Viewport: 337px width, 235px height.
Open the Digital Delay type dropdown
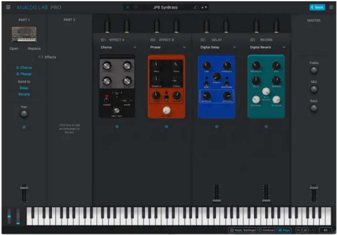[218, 47]
